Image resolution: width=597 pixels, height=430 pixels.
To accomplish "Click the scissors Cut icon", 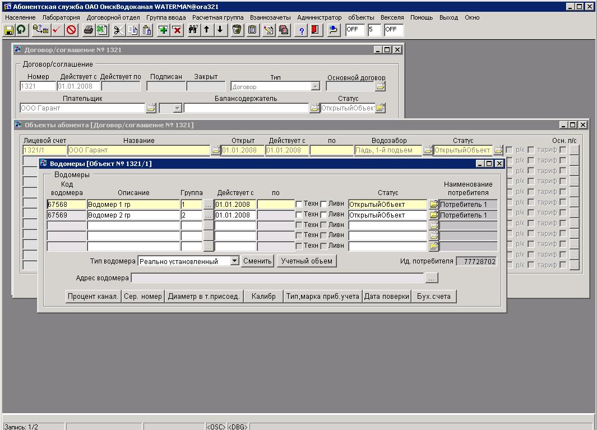I will pos(119,30).
